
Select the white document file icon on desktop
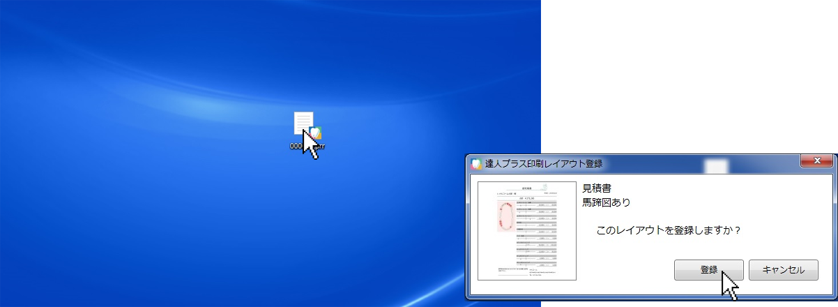coord(304,124)
